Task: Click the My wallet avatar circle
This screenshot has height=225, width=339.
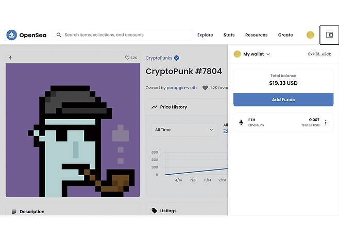Action: (x=237, y=54)
